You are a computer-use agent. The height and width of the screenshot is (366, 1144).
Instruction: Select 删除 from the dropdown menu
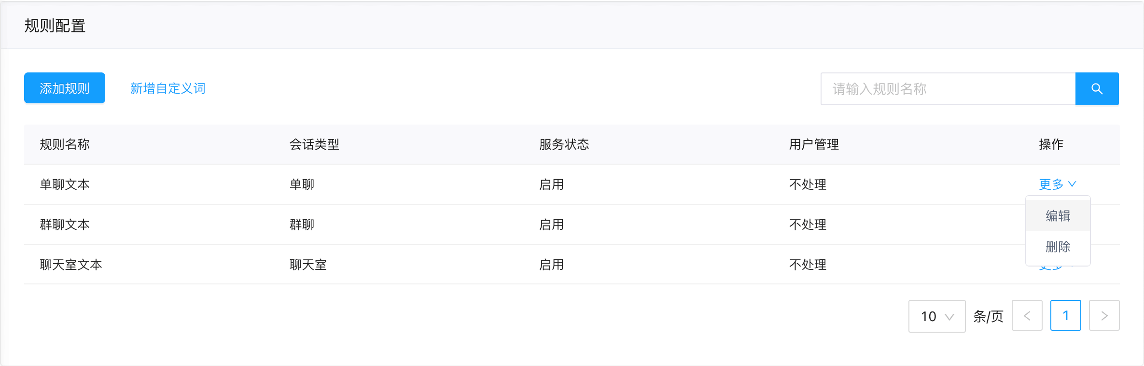[1058, 246]
